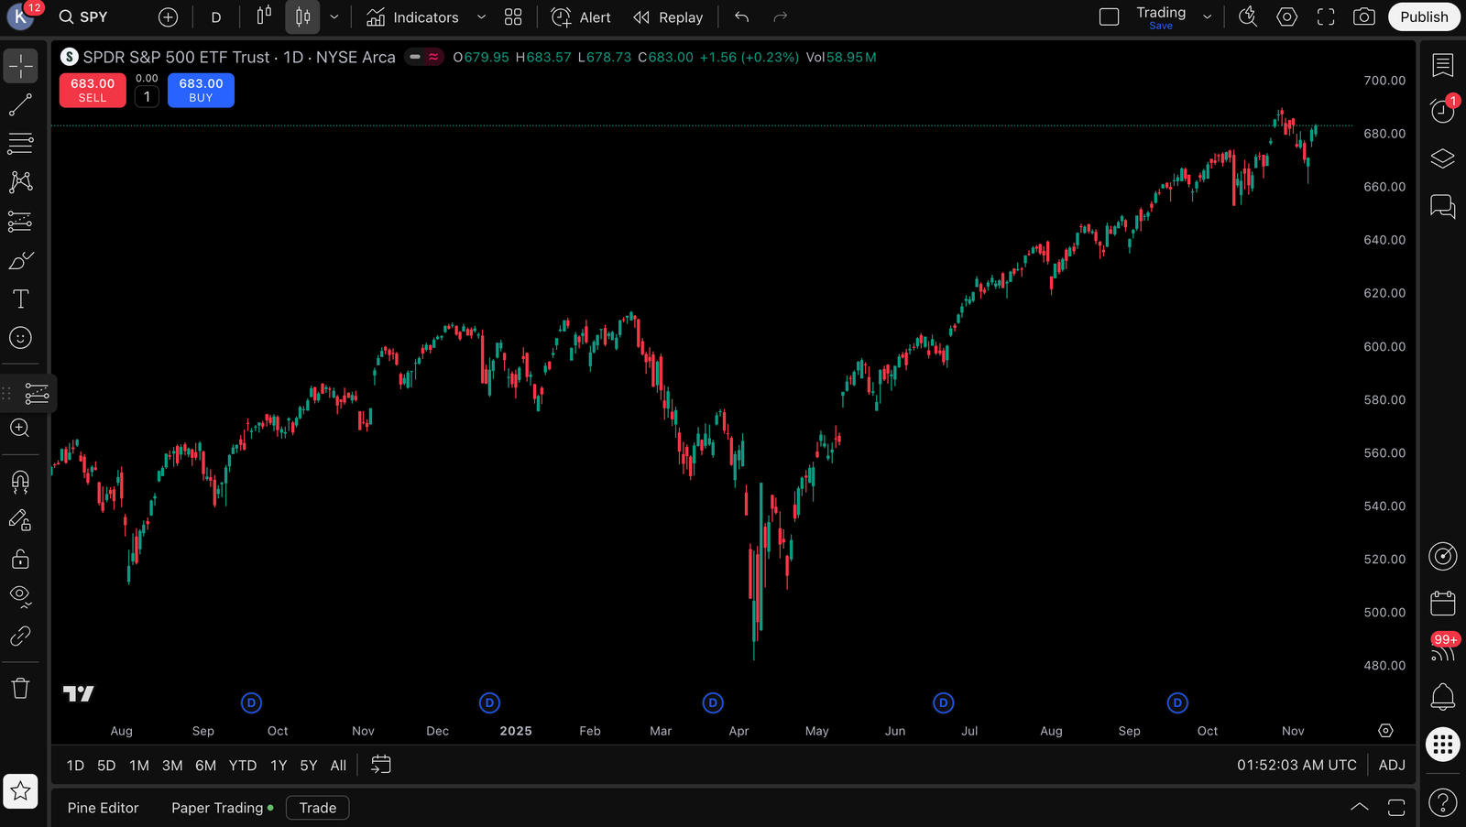
Task: Select the 1Y time range
Action: [x=279, y=766]
